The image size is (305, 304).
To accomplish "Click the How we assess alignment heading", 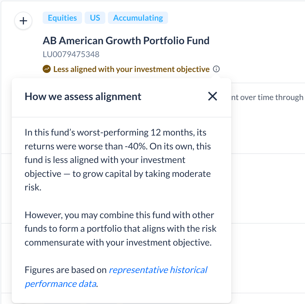I will click(83, 96).
